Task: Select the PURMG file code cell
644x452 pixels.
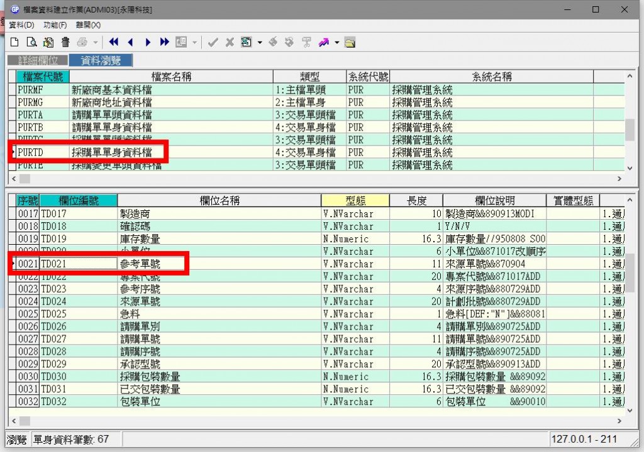Action: click(43, 102)
